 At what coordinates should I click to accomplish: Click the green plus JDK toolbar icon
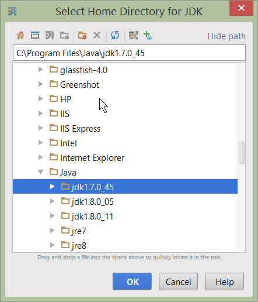[148, 36]
